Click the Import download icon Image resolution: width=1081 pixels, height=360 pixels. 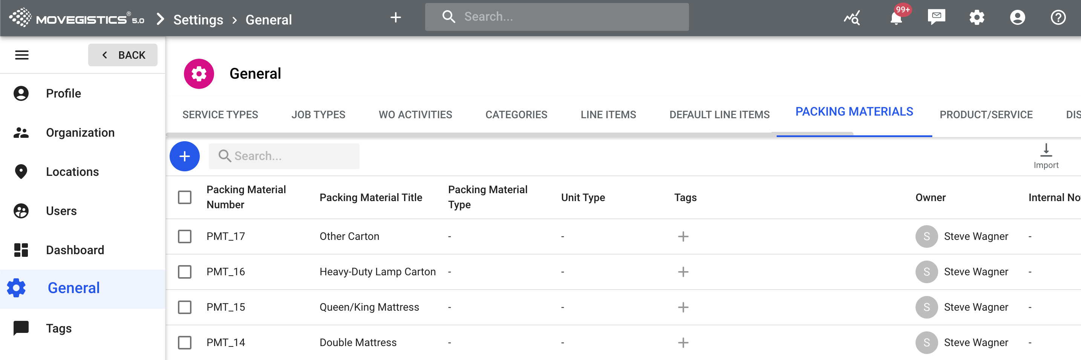pyautogui.click(x=1046, y=150)
